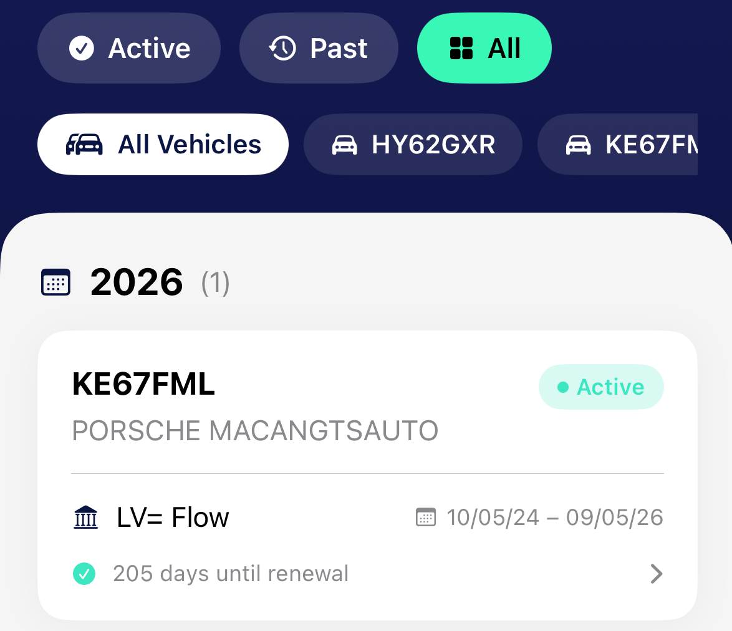
Task: Click the grid icon on All filter
Action: (x=461, y=48)
